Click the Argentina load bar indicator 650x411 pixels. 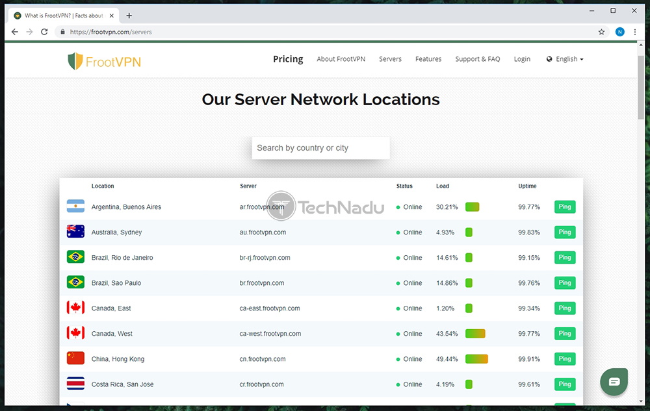tap(472, 206)
